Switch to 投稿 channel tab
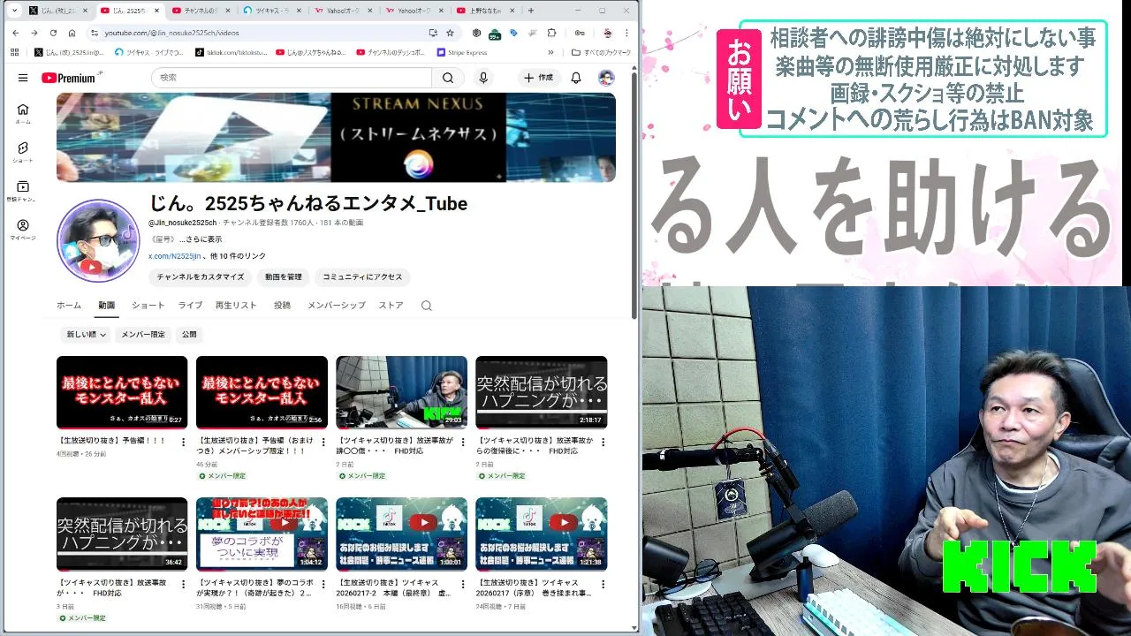1131x636 pixels. 282,306
